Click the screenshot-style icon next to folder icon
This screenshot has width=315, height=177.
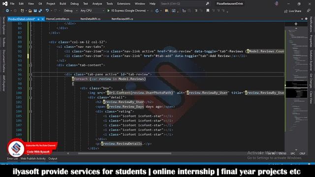click(174, 11)
